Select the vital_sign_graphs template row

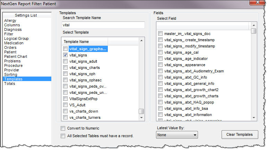coord(88,49)
